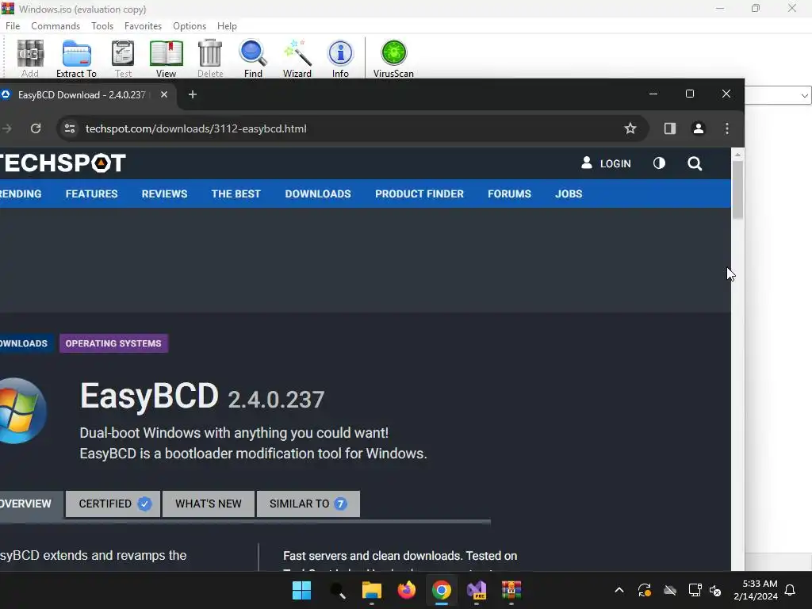Click the address bar URL

point(196,128)
